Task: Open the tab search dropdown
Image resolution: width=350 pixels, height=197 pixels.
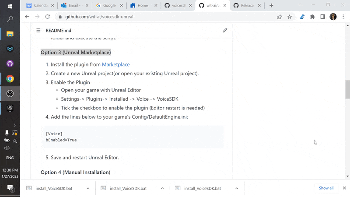Action: pyautogui.click(x=299, y=5)
